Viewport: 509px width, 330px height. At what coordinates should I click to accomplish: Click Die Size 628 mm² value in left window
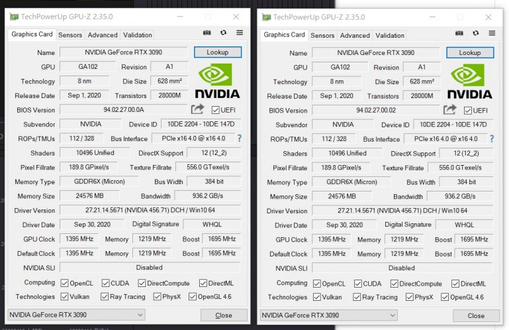[169, 81]
